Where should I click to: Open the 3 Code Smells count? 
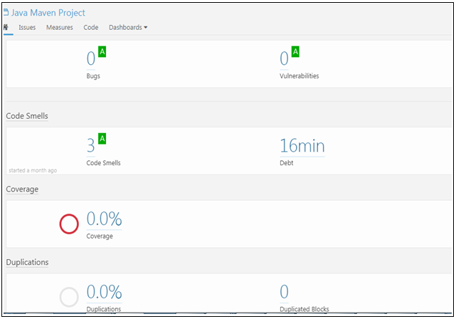(90, 146)
